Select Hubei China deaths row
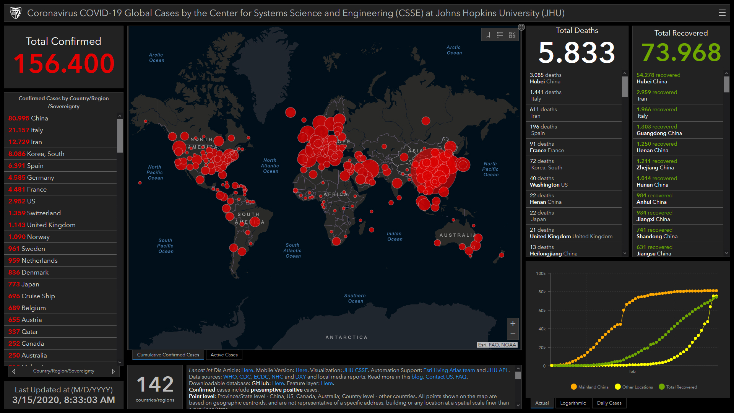Screen dimensions: 734x413 [x=574, y=78]
